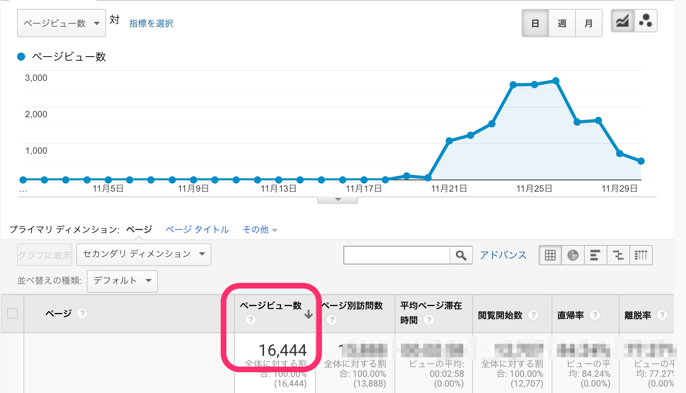The image size is (686, 393).
Task: Select the table data view icon
Action: pos(550,255)
